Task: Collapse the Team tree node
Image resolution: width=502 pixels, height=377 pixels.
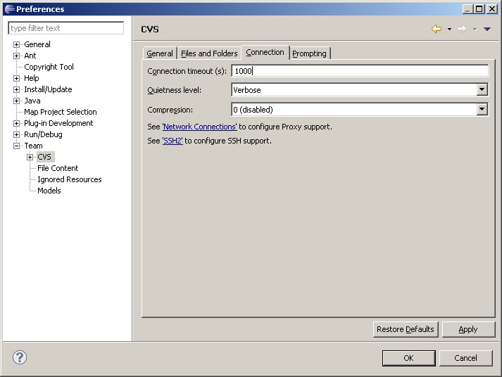Action: tap(17, 146)
